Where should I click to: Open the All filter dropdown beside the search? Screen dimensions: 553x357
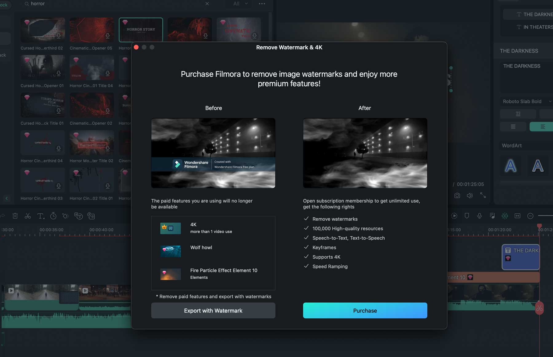coord(240,4)
